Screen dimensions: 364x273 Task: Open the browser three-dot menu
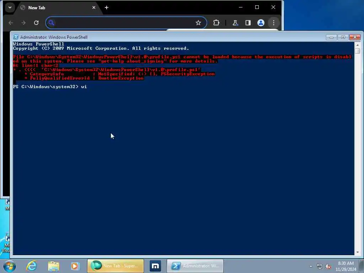274,23
